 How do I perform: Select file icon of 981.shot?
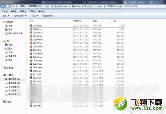click(x=31, y=74)
